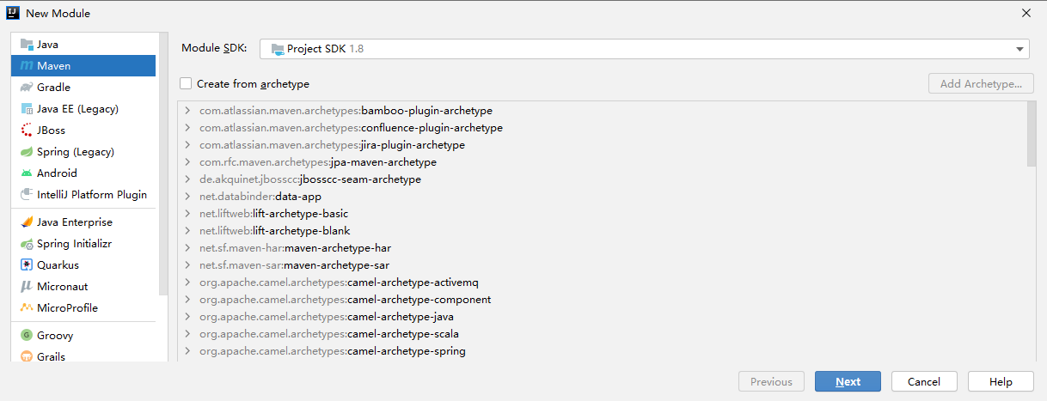The height and width of the screenshot is (401, 1047).
Task: Click the archetype list vertical scrollbar
Action: point(1032,134)
